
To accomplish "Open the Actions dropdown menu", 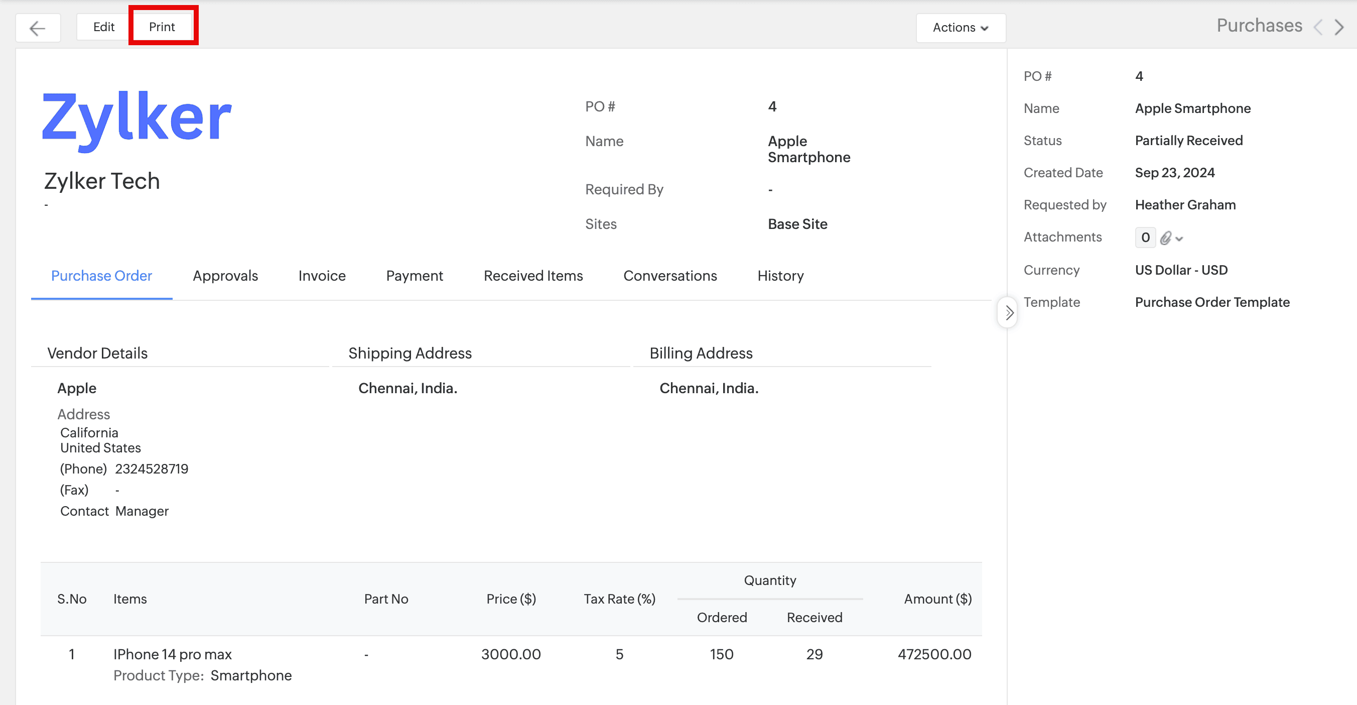I will [x=960, y=28].
